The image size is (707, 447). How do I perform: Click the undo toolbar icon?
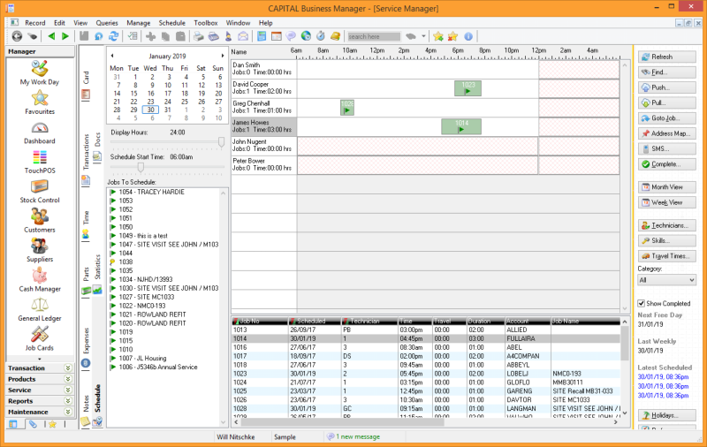[98, 36]
